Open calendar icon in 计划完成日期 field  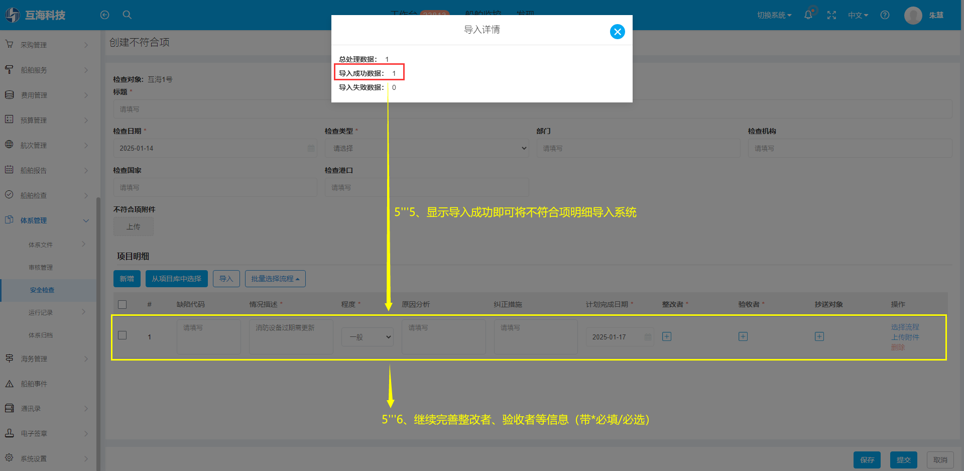tap(648, 337)
